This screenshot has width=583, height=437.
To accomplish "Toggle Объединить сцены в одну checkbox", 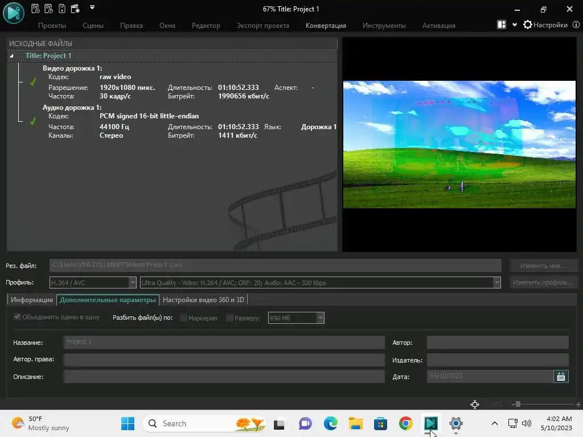I will point(17,317).
